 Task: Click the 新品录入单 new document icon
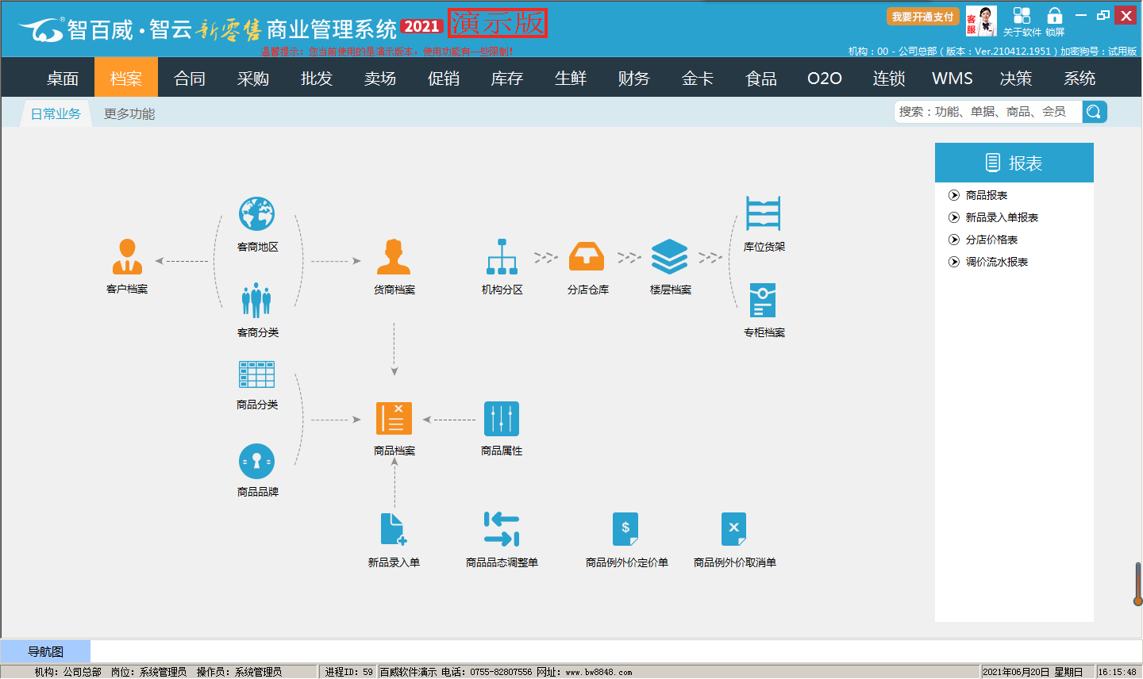(394, 530)
